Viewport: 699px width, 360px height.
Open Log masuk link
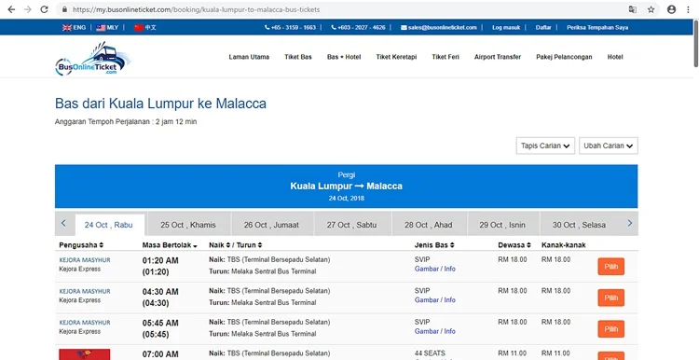506,27
